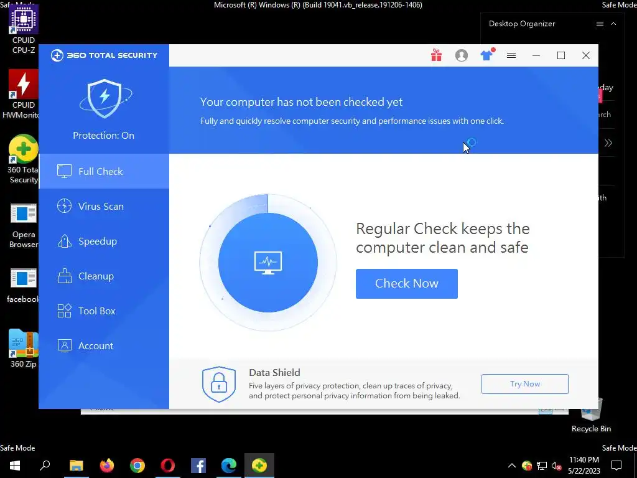637x478 pixels.
Task: Show hidden system tray icons
Action: (512, 466)
